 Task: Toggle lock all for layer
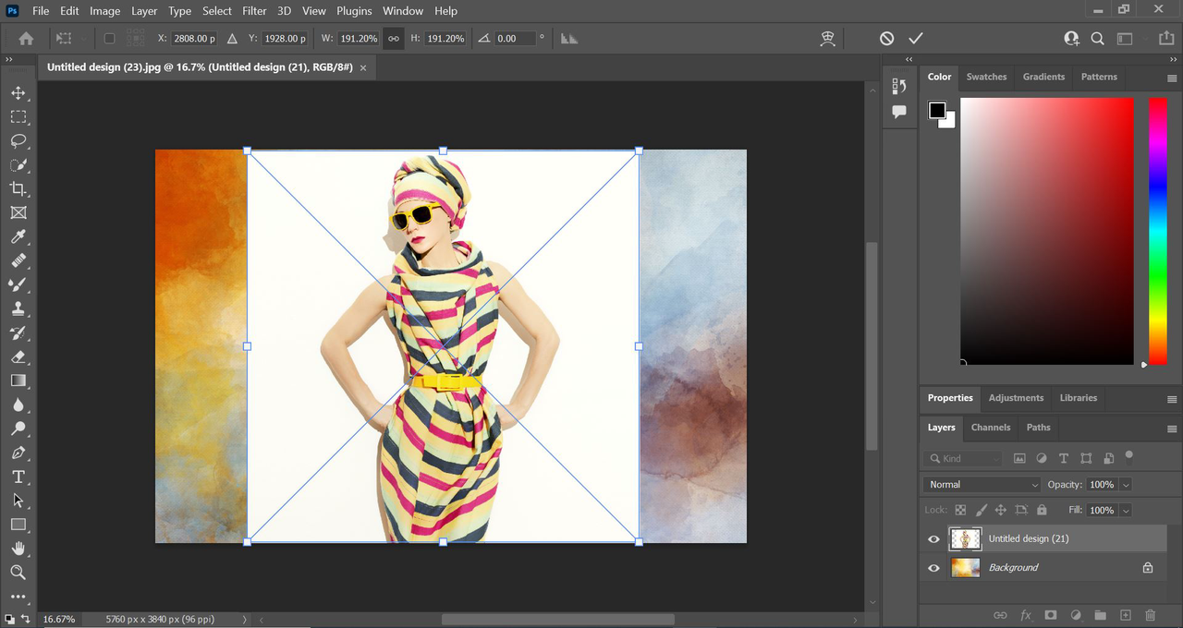[1042, 510]
